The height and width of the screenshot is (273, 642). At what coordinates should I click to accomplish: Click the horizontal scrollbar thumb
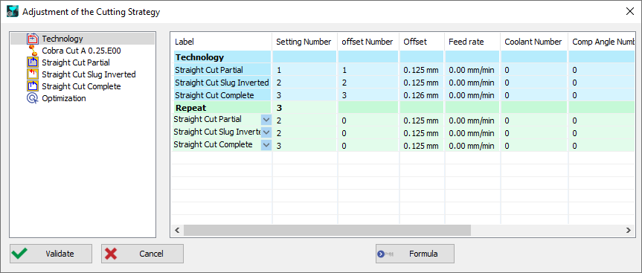327,231
